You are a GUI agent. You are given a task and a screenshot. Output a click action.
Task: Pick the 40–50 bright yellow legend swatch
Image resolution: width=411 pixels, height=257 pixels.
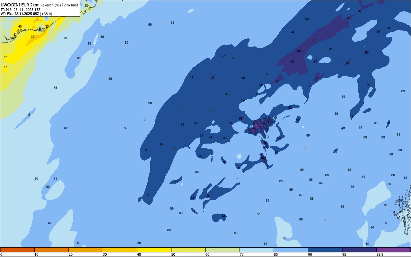point(154,250)
